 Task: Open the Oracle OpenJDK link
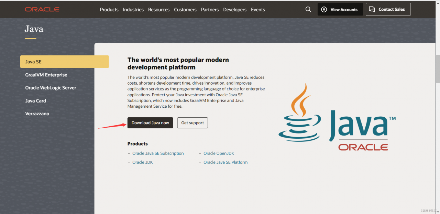coord(219,153)
